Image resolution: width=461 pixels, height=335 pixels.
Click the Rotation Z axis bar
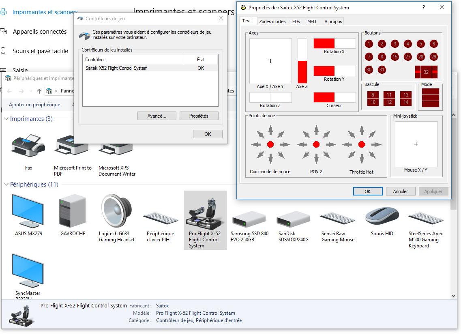pyautogui.click(x=270, y=97)
